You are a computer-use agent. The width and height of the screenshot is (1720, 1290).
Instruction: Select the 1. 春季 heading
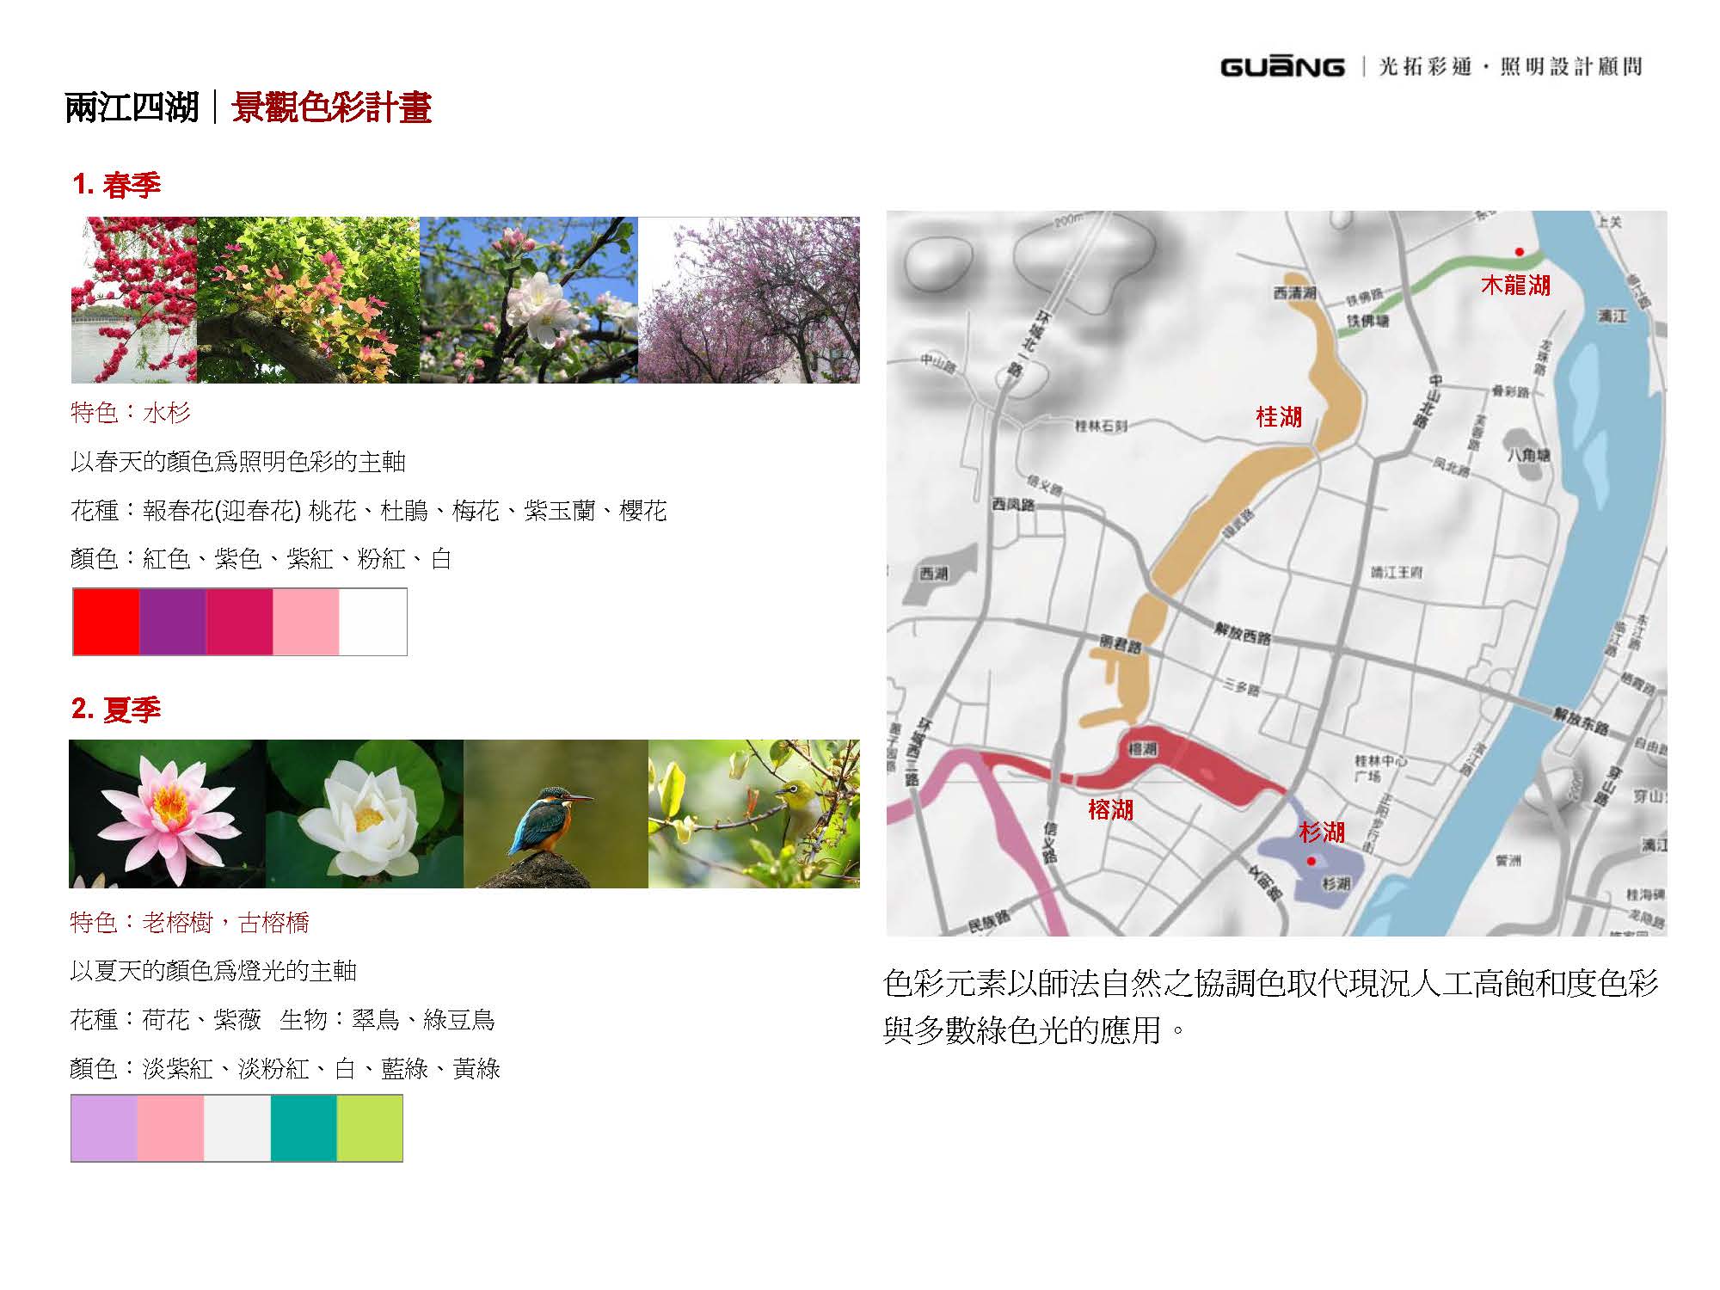[x=117, y=185]
